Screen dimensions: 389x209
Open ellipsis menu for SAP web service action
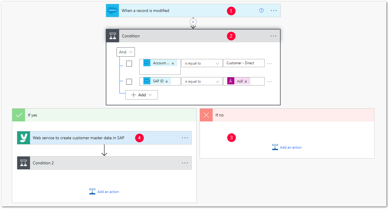(185, 138)
